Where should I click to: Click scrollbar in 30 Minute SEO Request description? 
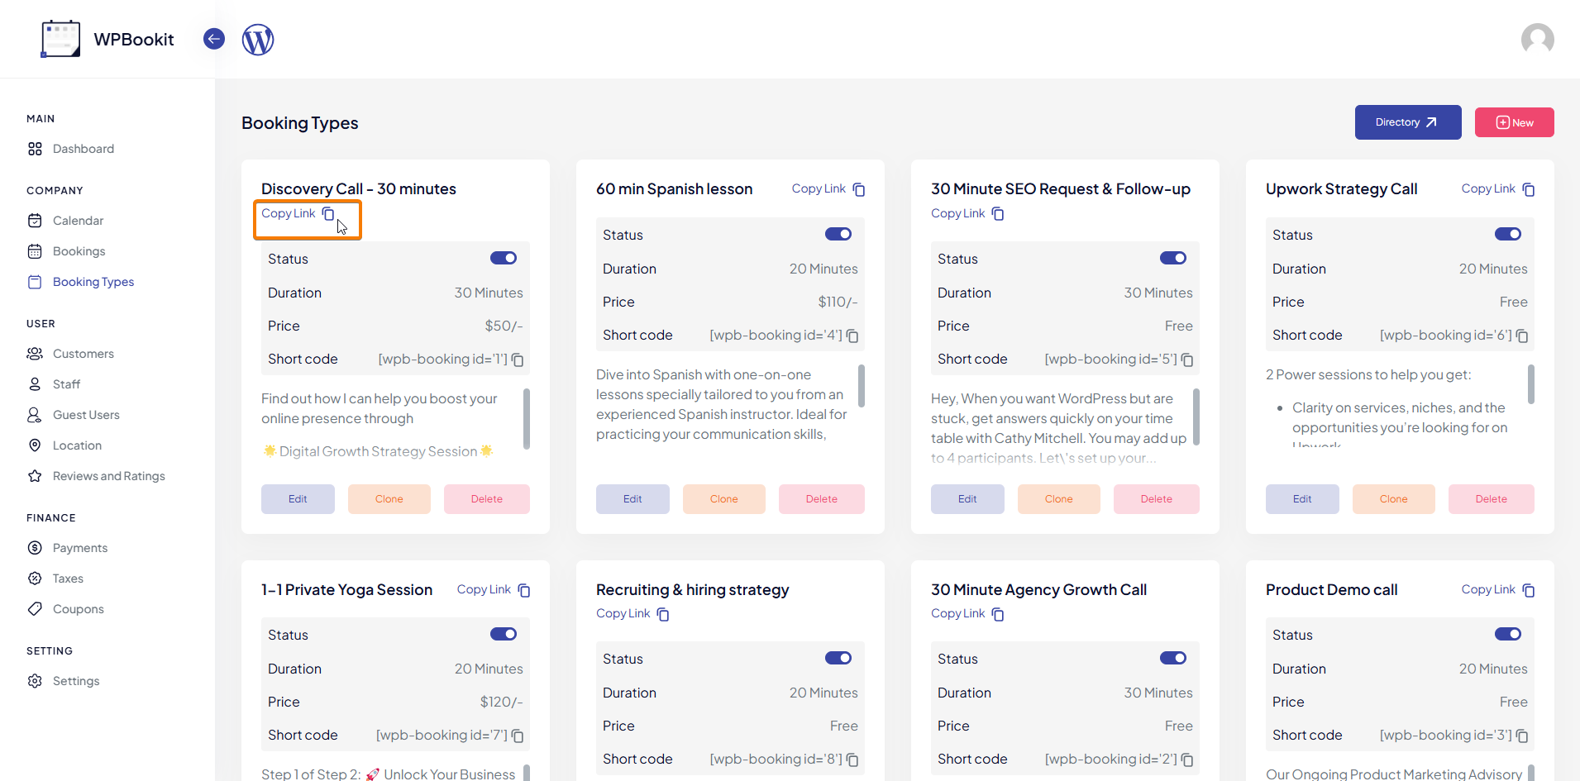pyautogui.click(x=1196, y=417)
